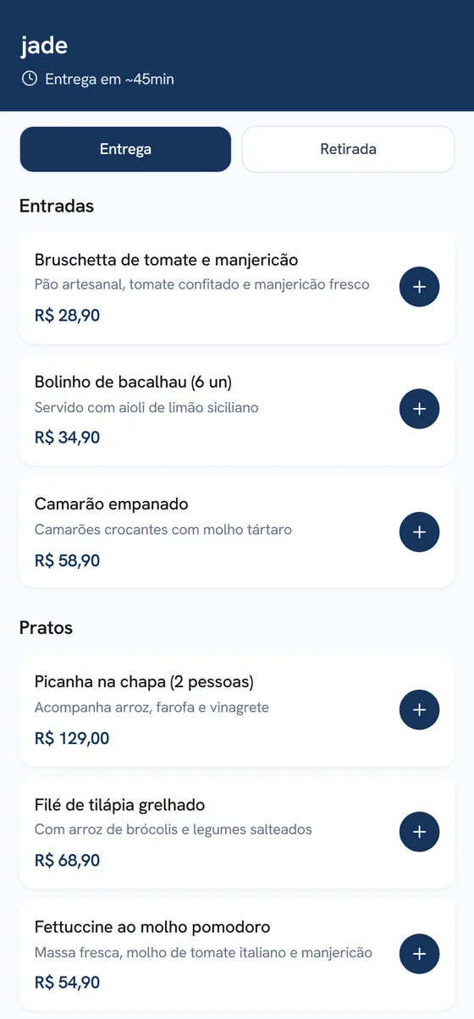Open the Bolinho de bacalhau (6 un) title
This screenshot has width=474, height=1019.
tap(133, 382)
